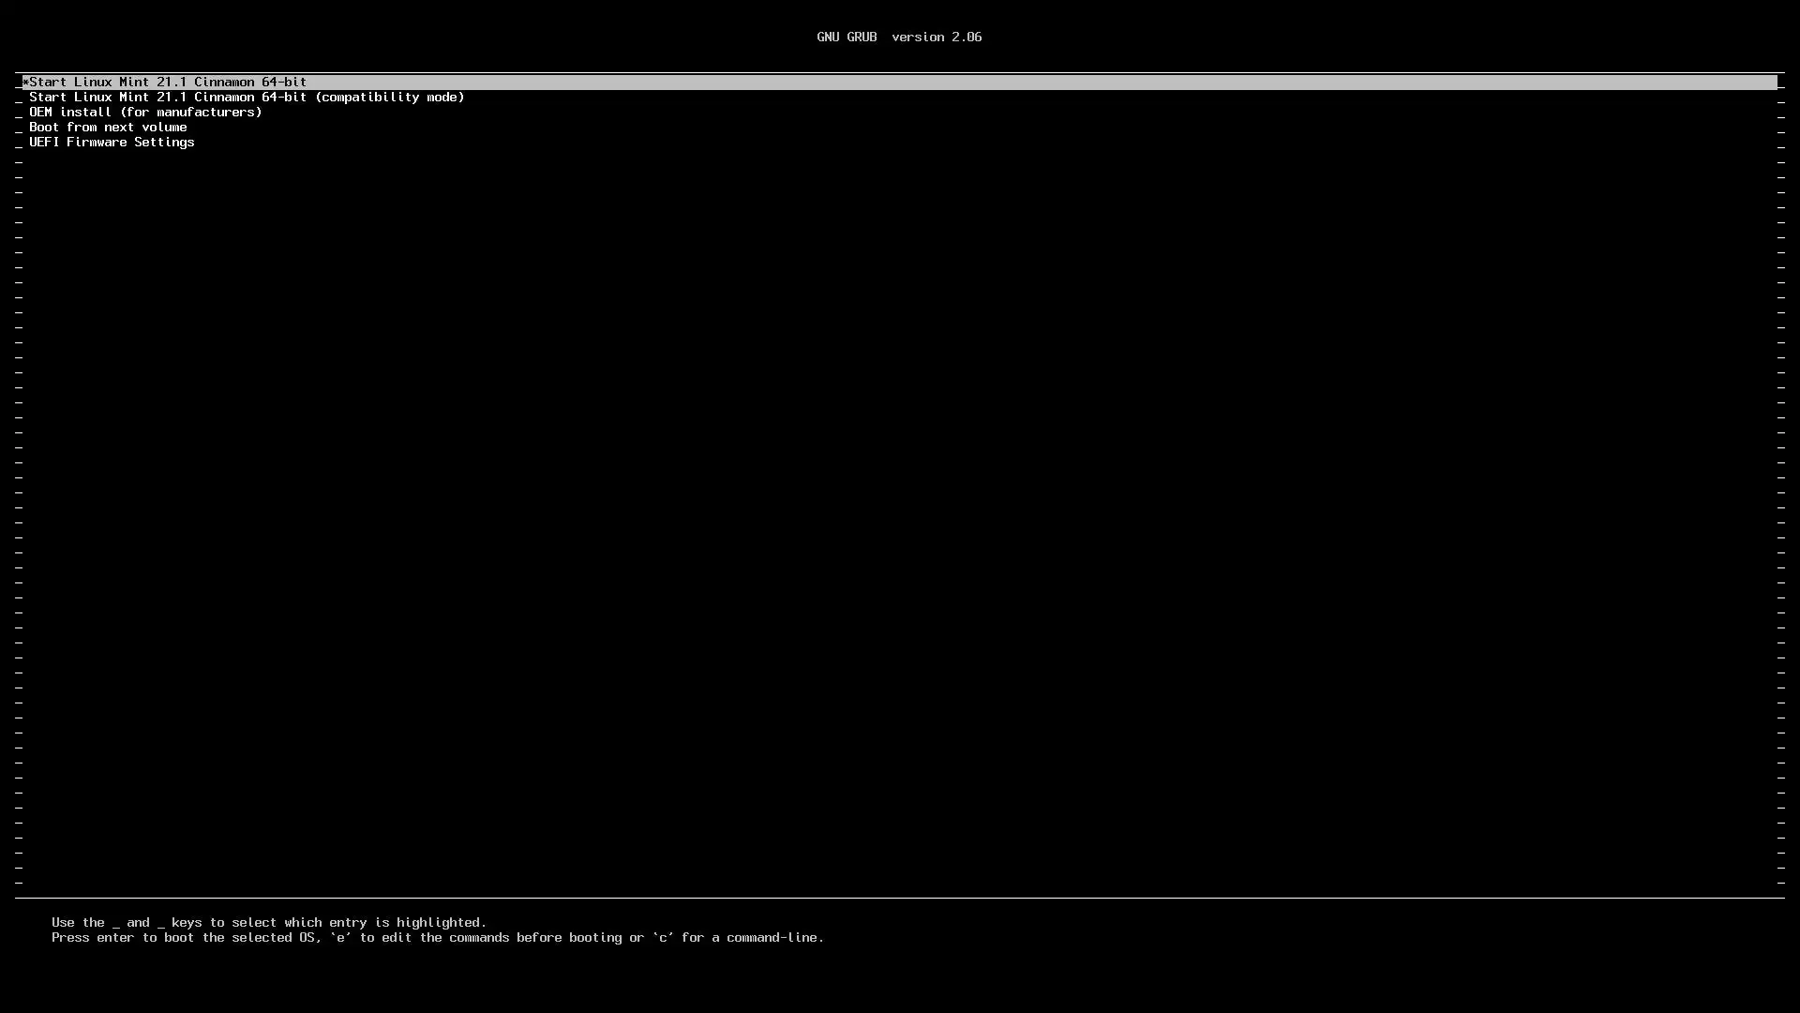This screenshot has height=1013, width=1800.
Task: Click the 'Use the _ and _ keys' instruction line
Action: tap(269, 923)
